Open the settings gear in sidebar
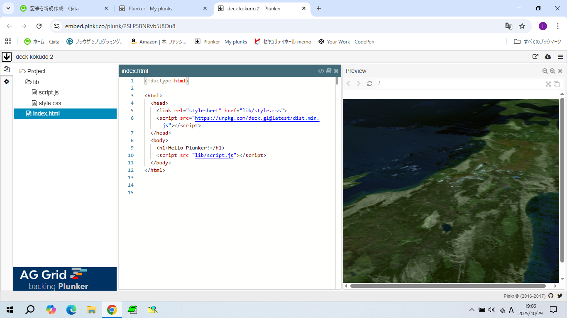This screenshot has height=318, width=567. (x=7, y=82)
